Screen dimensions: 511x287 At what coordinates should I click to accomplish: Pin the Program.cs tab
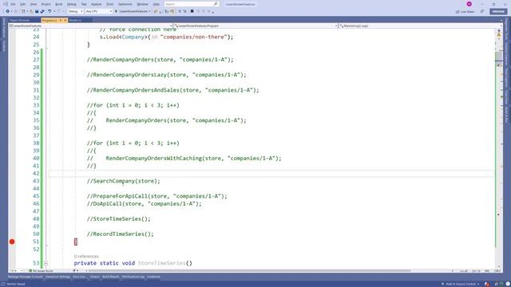[61, 20]
